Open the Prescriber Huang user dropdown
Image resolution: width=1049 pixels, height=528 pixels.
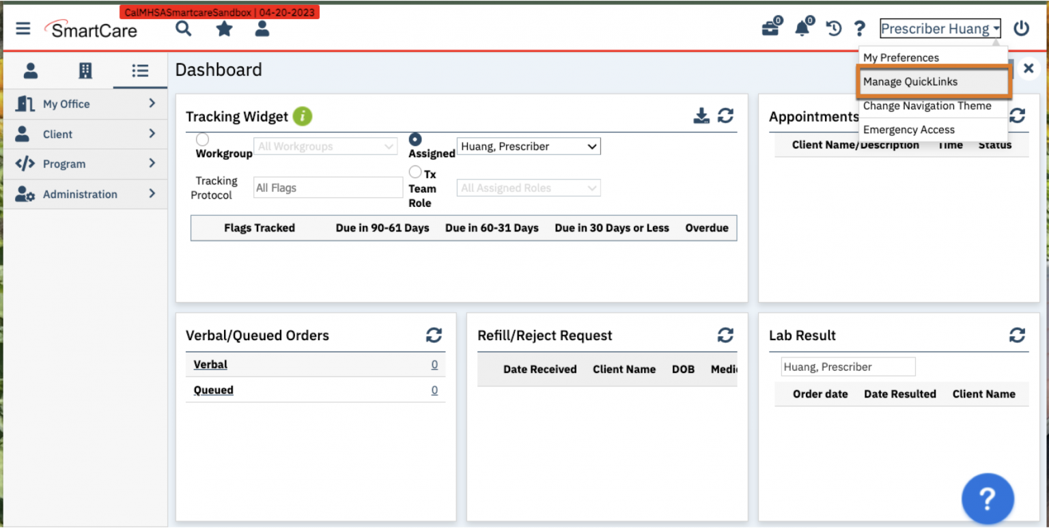point(940,29)
